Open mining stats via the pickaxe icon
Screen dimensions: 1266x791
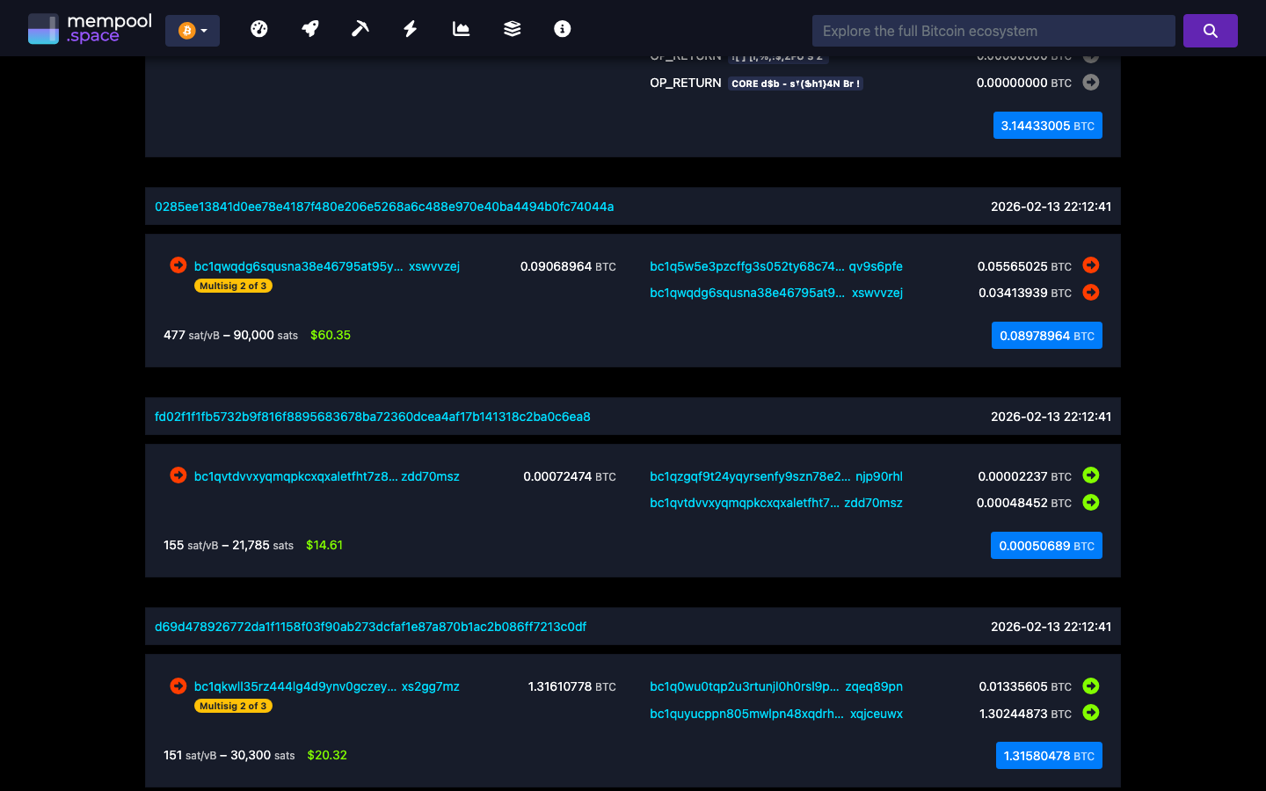pos(360,28)
